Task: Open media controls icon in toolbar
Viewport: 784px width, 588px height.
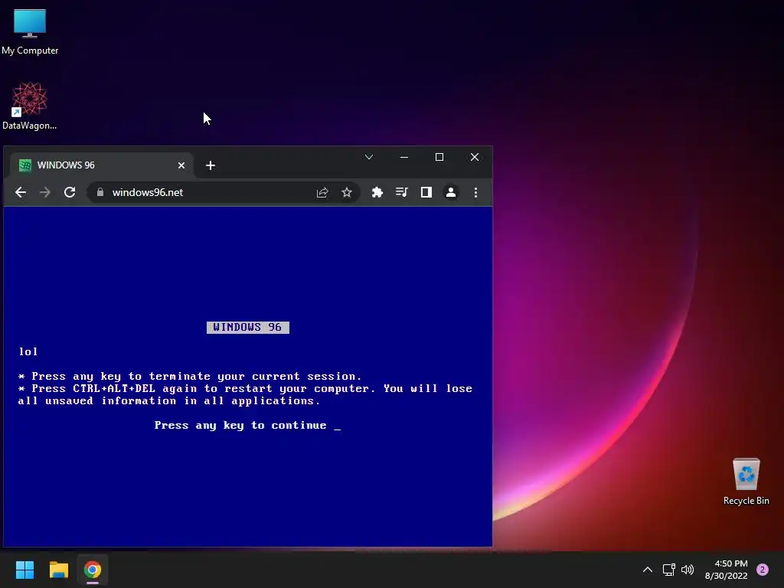Action: click(401, 192)
